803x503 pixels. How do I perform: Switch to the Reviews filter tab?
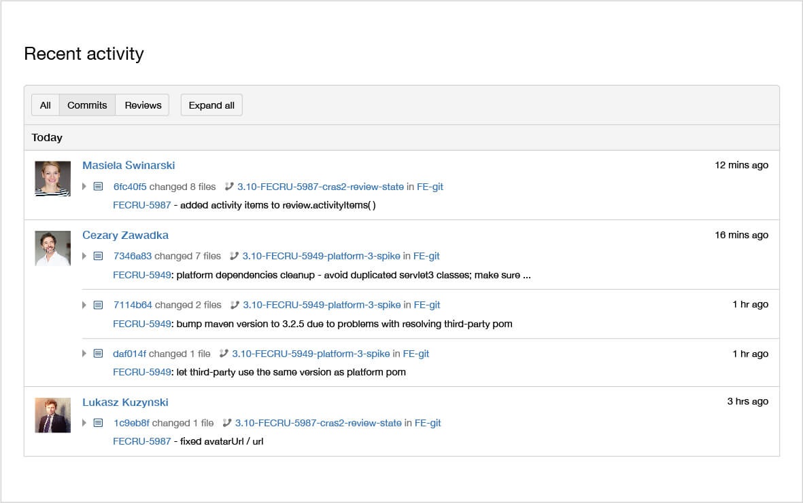142,105
